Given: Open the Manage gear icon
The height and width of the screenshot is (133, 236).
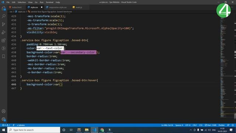Looking at the screenshot, I should coord(4,119).
